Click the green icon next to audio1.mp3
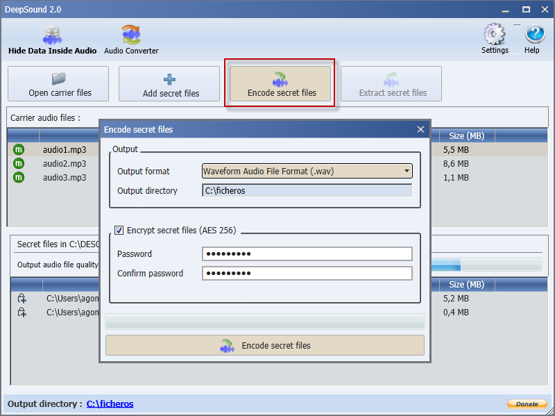 pos(19,149)
